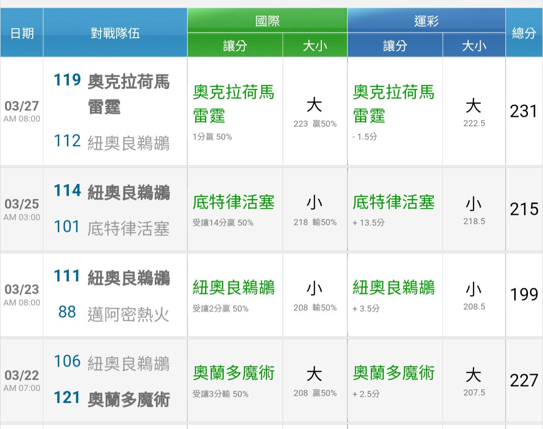Image resolution: width=543 pixels, height=429 pixels.
Task: Click the '受讓3分輸 50%' note
Action: 220,394
